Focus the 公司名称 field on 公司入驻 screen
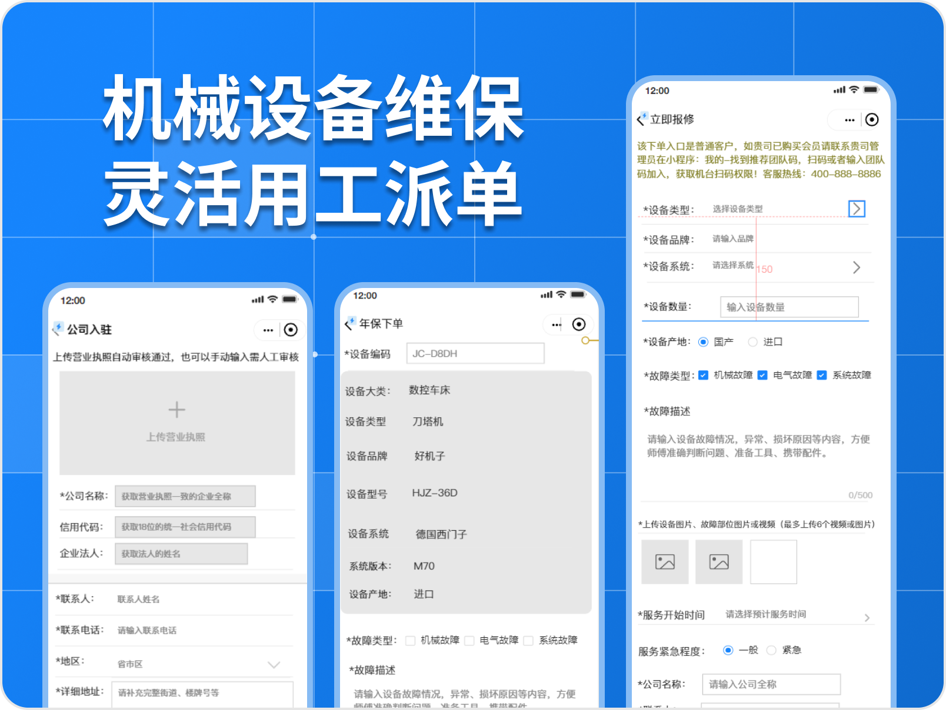 [x=185, y=496]
